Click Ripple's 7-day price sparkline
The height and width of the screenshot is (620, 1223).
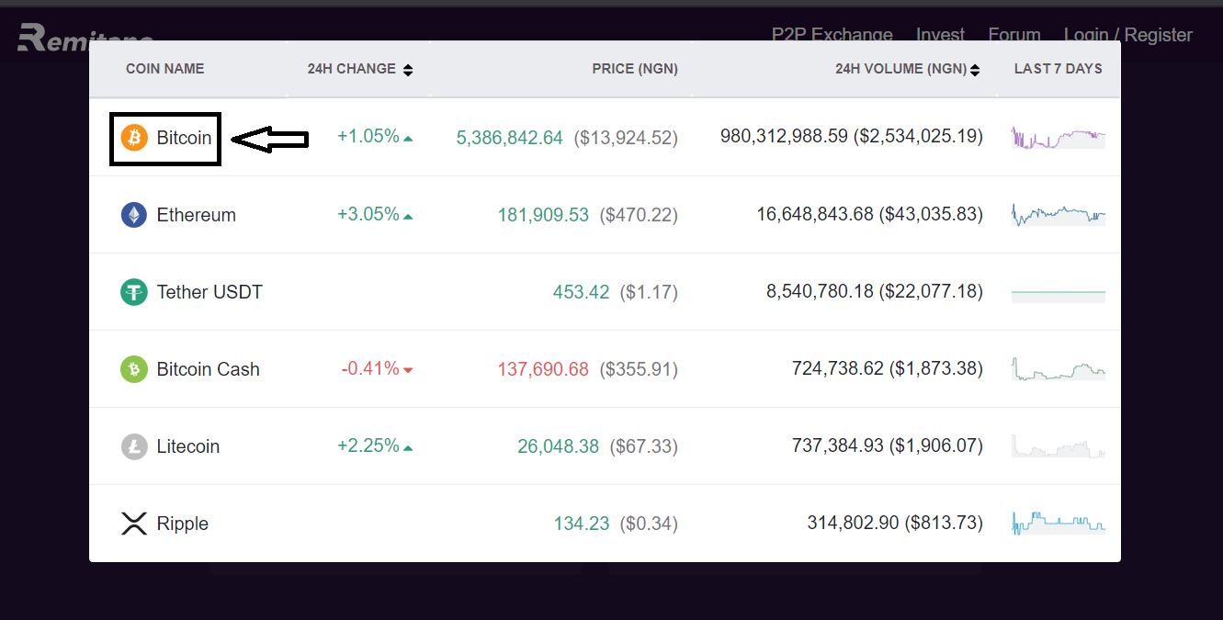point(1058,524)
